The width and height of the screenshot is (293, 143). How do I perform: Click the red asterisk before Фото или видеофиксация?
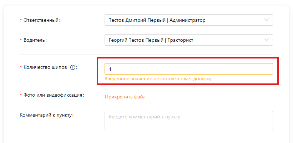pos(21,96)
